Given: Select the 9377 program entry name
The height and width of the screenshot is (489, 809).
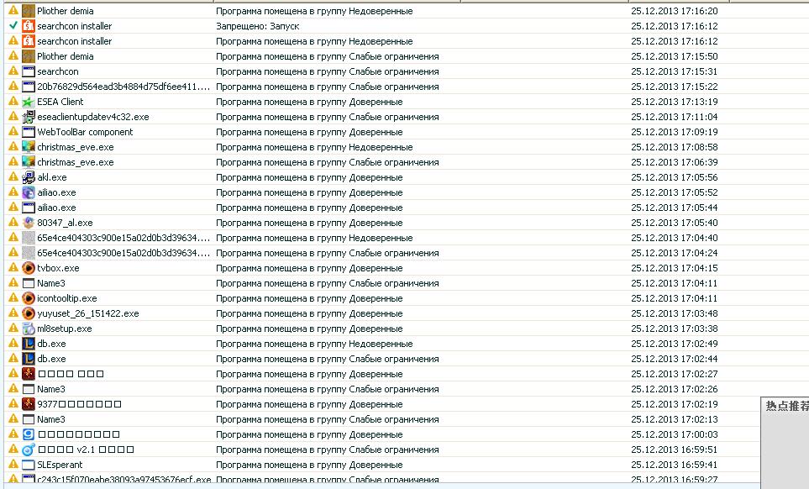Looking at the screenshot, I should 79,404.
